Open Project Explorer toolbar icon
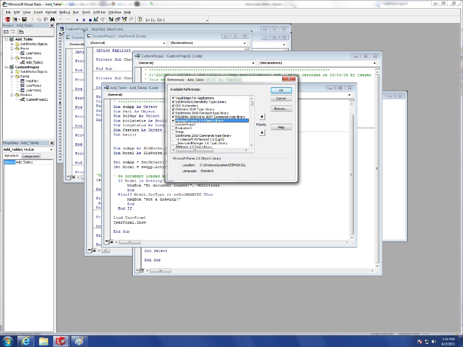The image size is (463, 347). (111, 19)
